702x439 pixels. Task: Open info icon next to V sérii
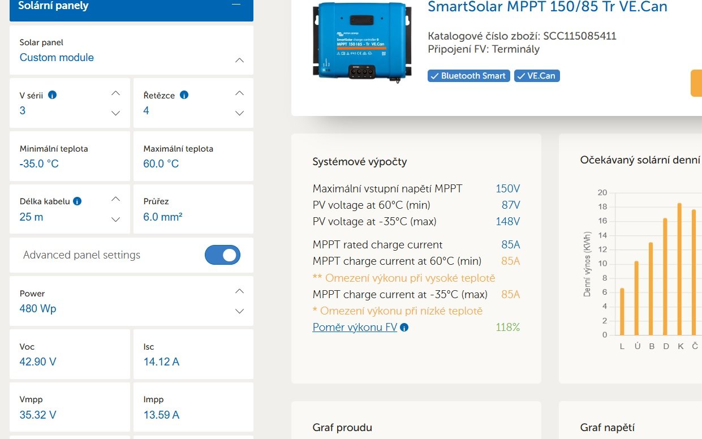pyautogui.click(x=53, y=95)
